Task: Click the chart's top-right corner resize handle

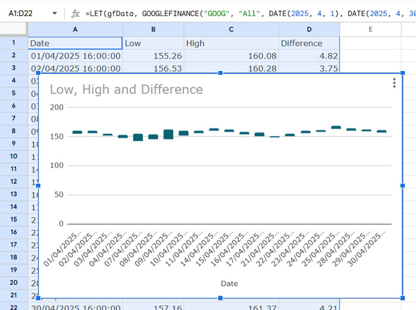Action: 402,73
